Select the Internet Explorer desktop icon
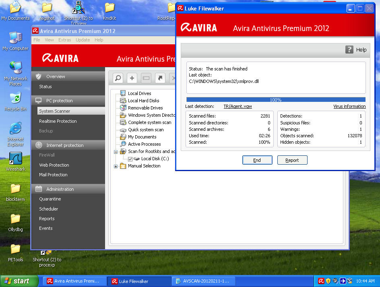 [15, 134]
